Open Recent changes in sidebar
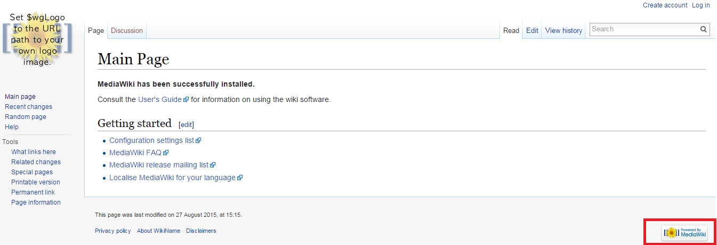This screenshot has height=245, width=717. [28, 107]
